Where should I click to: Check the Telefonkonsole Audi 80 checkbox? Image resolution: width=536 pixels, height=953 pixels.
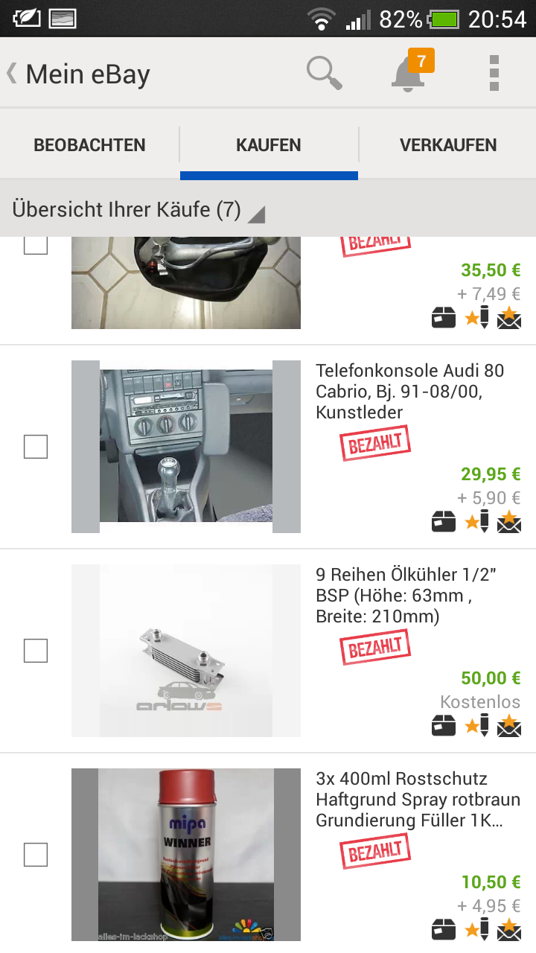(x=36, y=447)
